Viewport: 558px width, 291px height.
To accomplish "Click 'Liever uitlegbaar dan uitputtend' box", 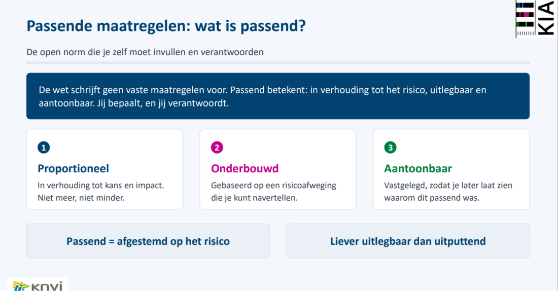I will (408, 241).
